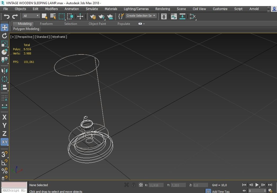
Task: Open the Objects menu
Action: pos(20,9)
